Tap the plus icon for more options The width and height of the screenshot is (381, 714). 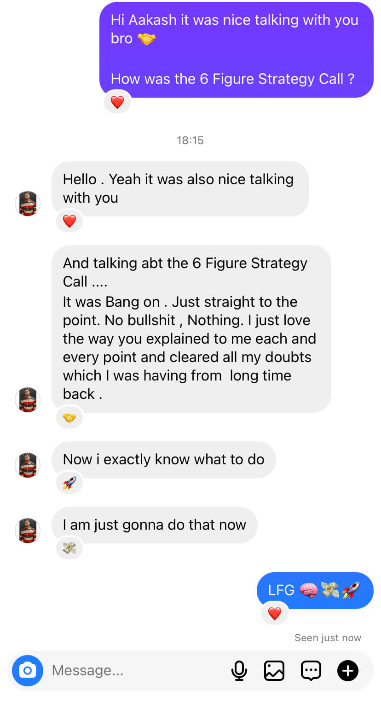(348, 670)
